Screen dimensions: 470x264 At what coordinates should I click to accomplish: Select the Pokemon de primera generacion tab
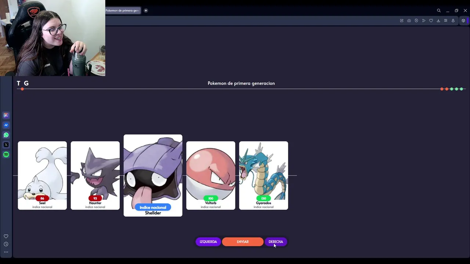click(x=123, y=11)
